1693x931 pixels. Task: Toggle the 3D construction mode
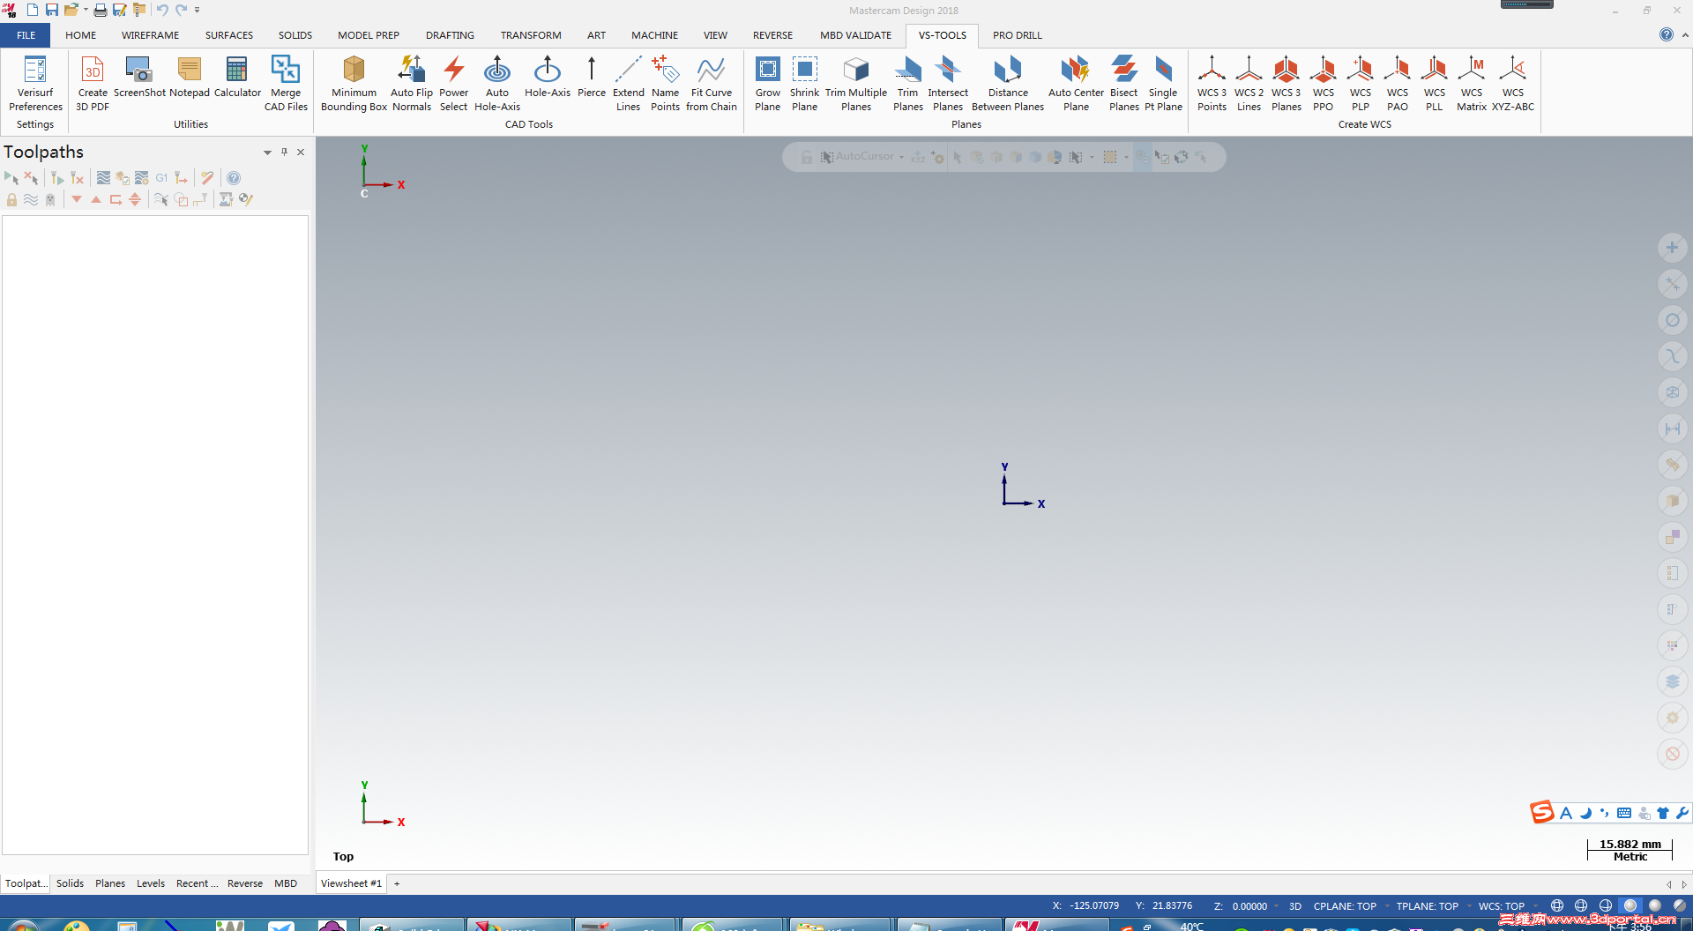(1295, 906)
